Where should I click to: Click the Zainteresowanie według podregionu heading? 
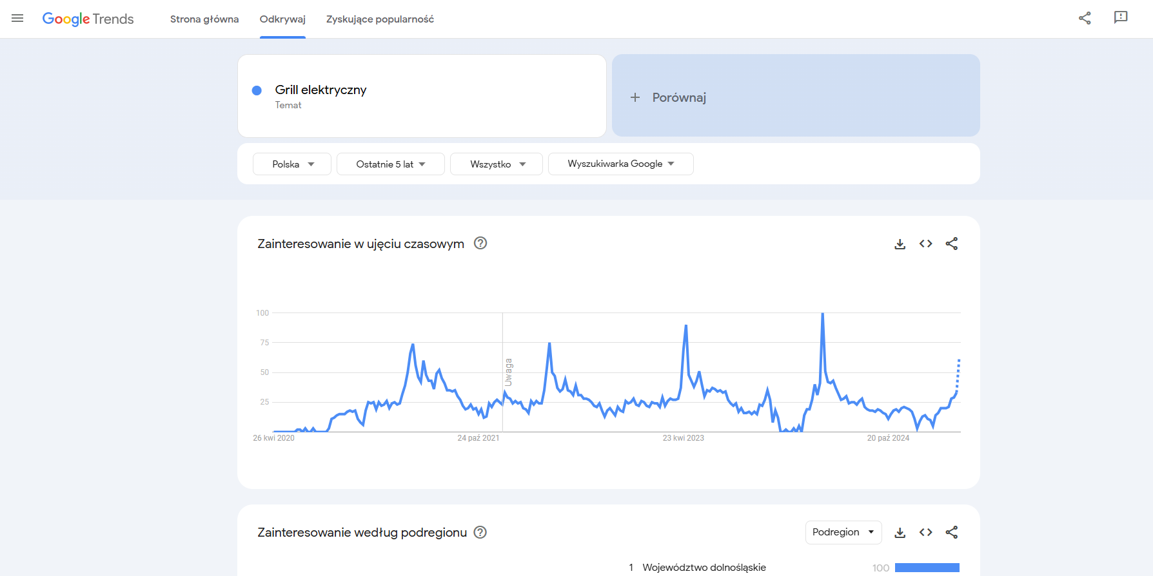click(362, 532)
